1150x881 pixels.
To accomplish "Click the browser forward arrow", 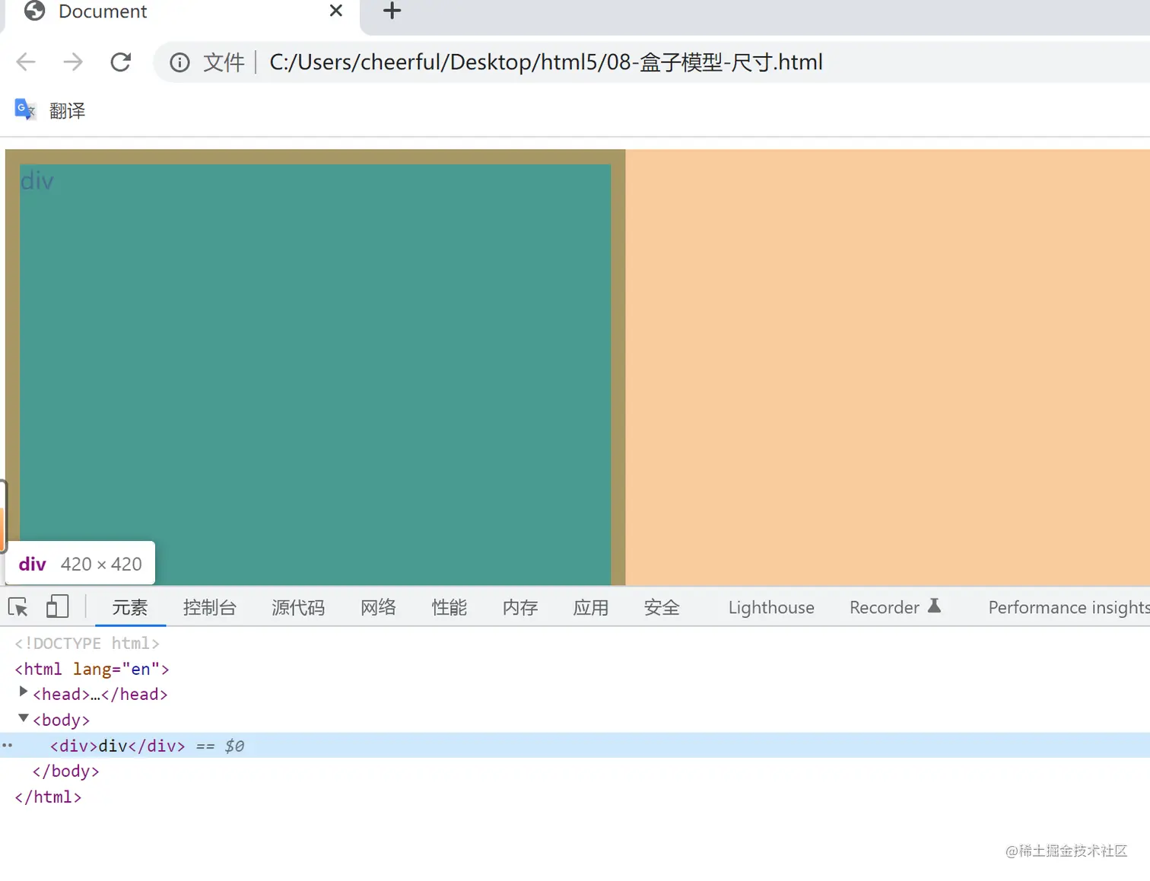I will pos(73,62).
